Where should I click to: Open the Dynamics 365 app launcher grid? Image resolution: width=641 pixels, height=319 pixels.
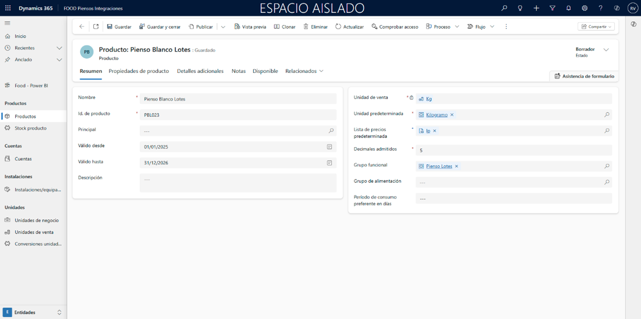pos(8,8)
